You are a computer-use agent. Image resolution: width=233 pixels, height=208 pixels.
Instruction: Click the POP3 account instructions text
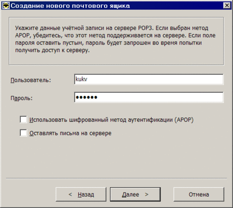(115, 39)
